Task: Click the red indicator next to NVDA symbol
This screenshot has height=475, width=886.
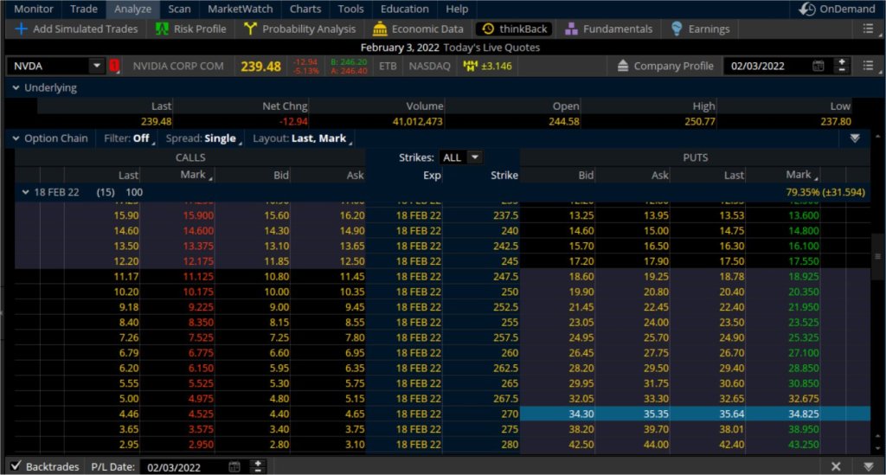Action: click(115, 67)
